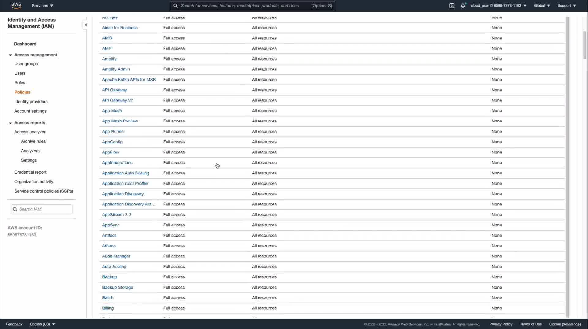The image size is (588, 329).
Task: Open Access analyzer in the sidebar
Action: [x=30, y=132]
